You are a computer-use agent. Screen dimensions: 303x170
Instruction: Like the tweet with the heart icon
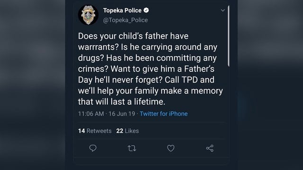coord(170,148)
